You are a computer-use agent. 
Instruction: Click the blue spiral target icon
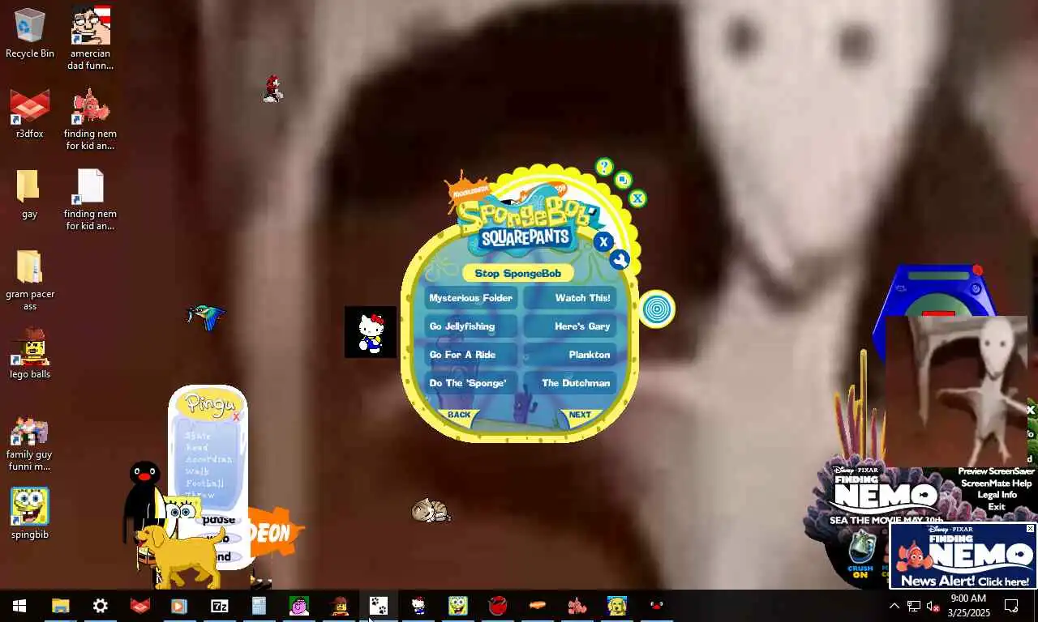pos(657,309)
